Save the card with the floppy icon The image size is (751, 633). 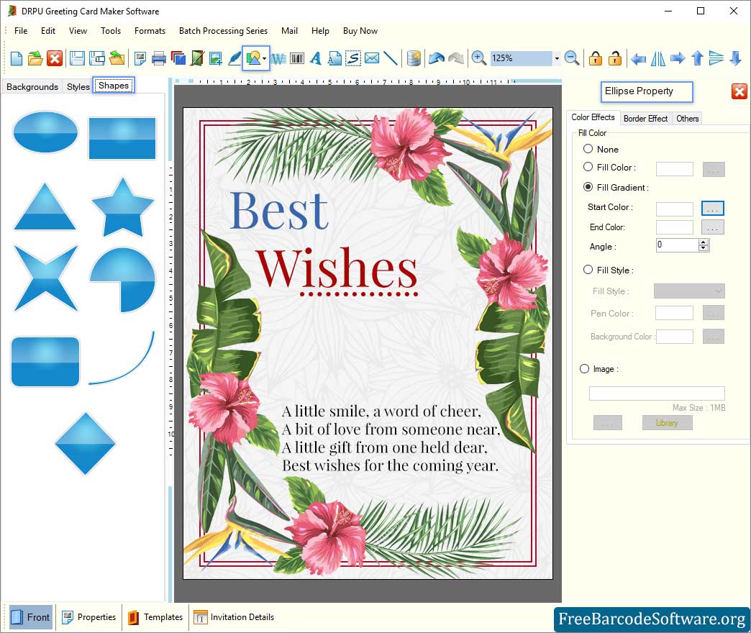[x=77, y=58]
